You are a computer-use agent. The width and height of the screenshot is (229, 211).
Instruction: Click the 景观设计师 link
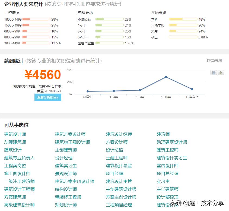click(x=66, y=173)
